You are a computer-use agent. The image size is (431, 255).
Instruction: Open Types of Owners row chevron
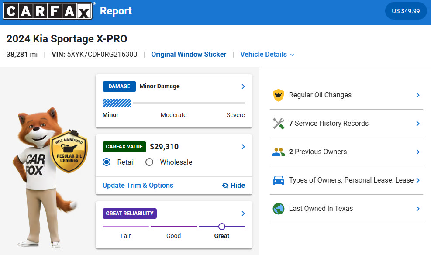[418, 180]
